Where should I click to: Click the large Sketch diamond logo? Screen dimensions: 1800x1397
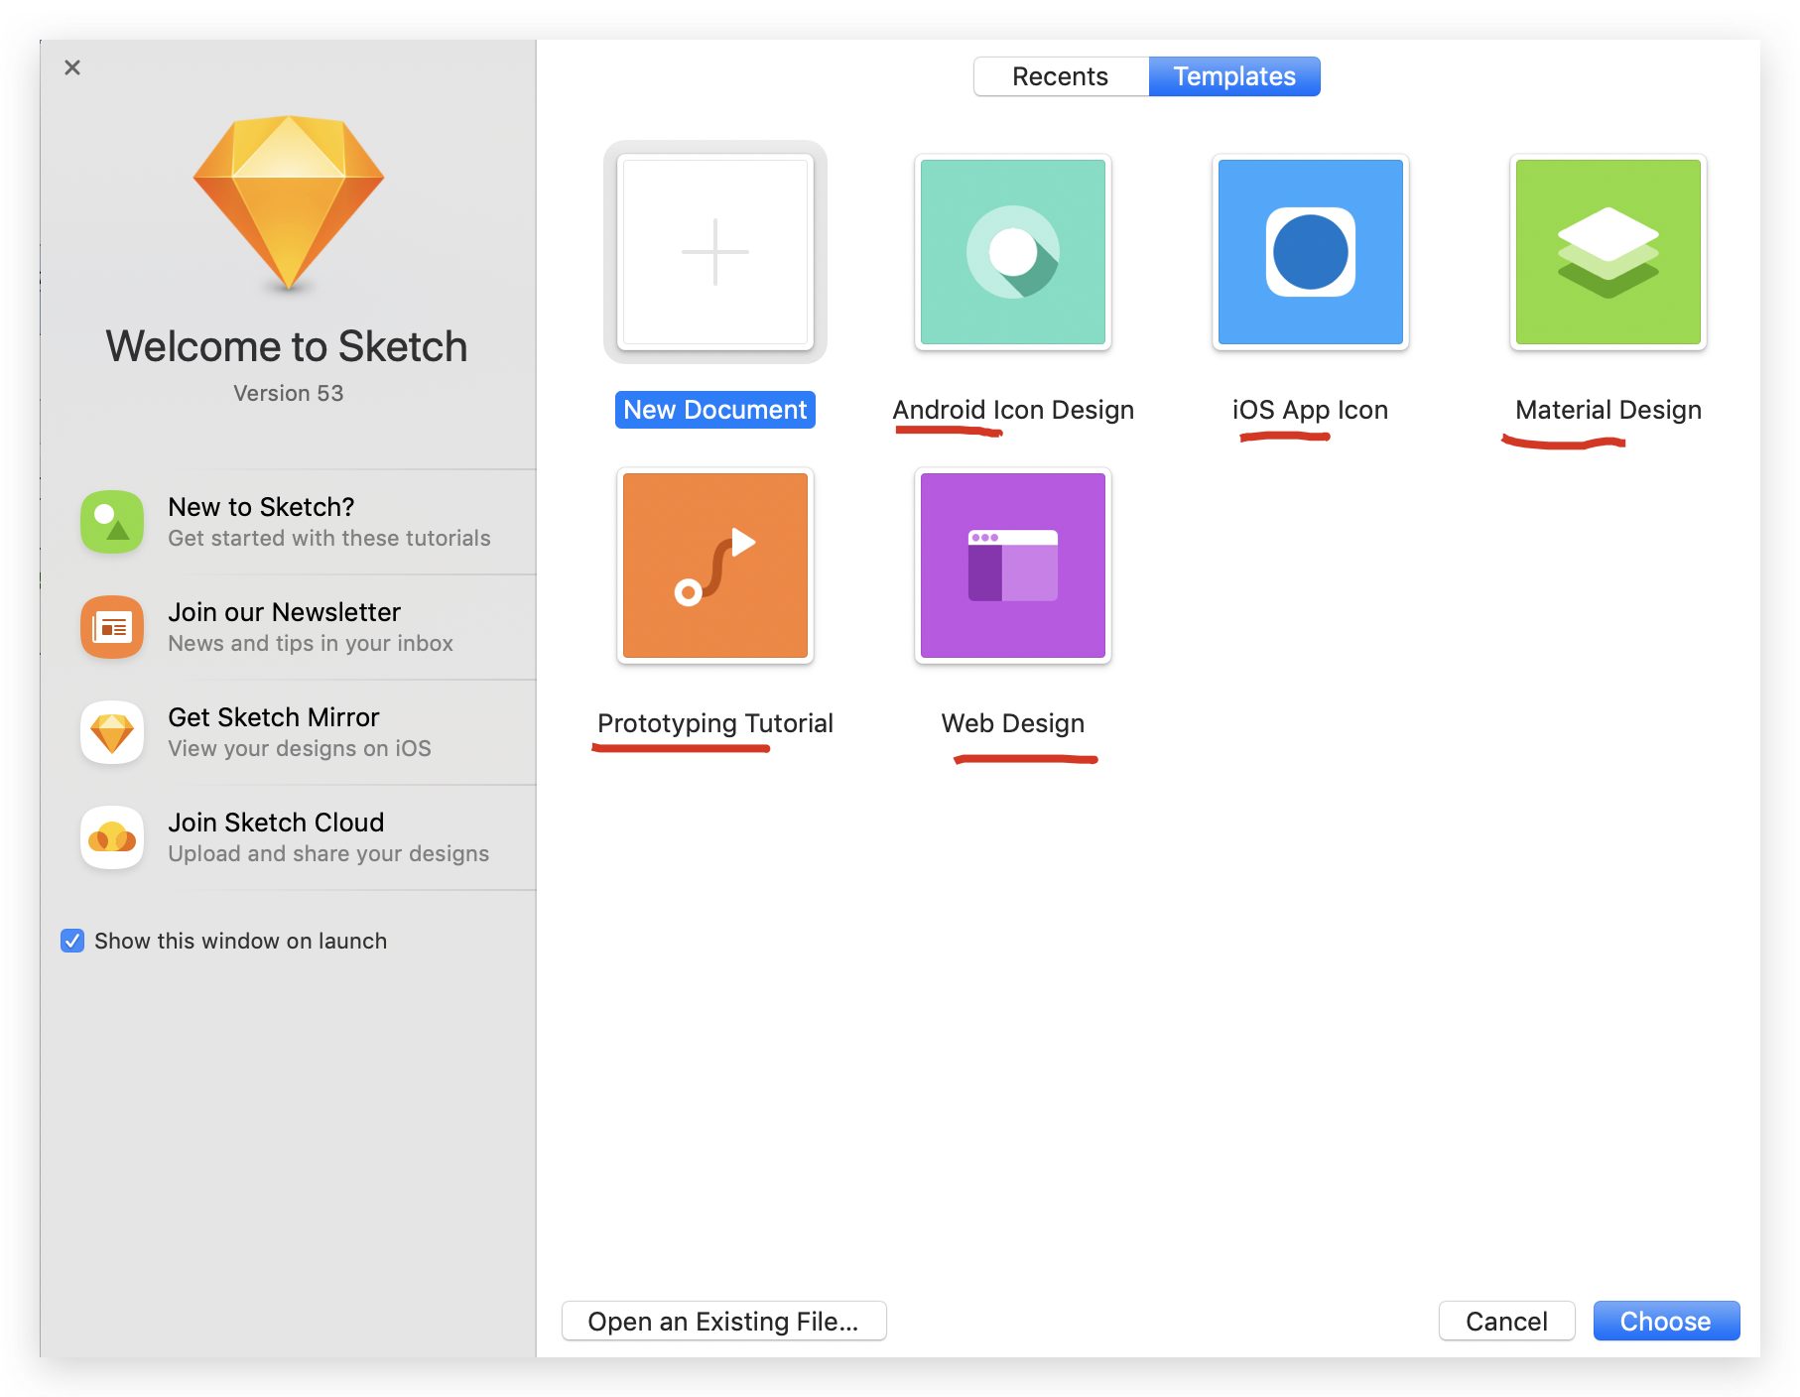point(289,203)
